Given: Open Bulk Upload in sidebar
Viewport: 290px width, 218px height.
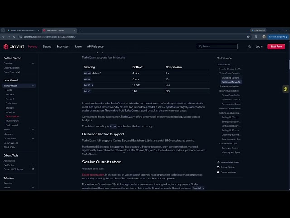Looking at the screenshot, I should coord(12,125).
